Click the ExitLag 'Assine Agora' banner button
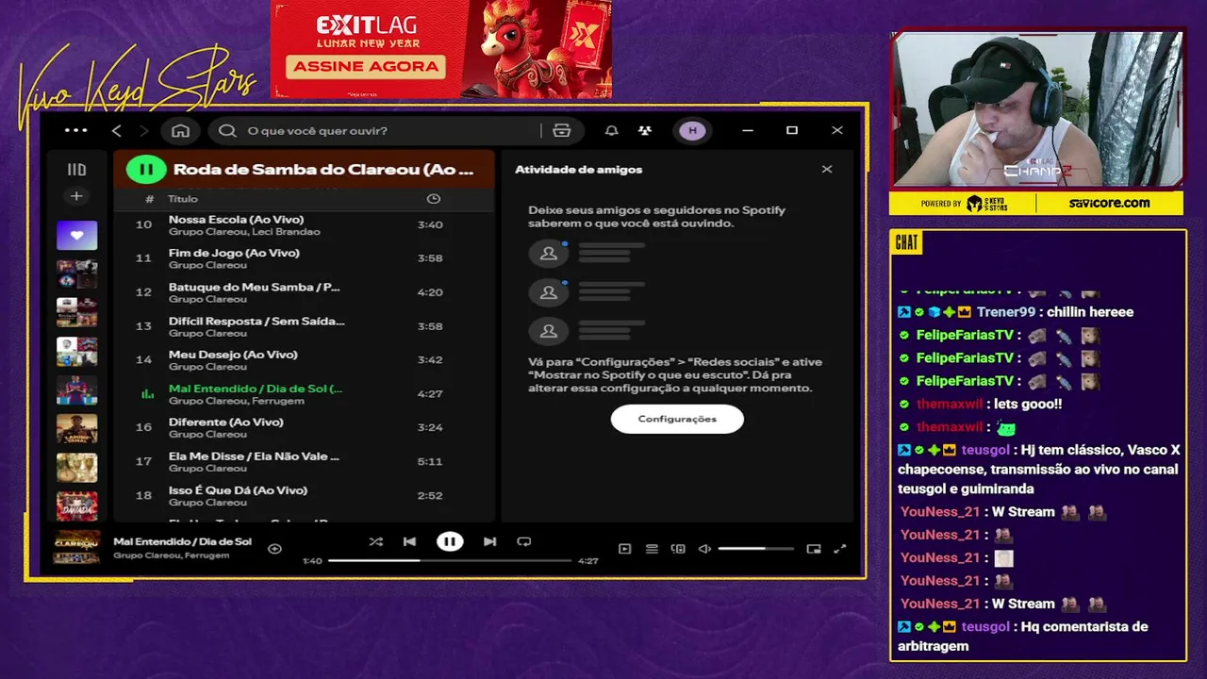1207x679 pixels. 366,67
